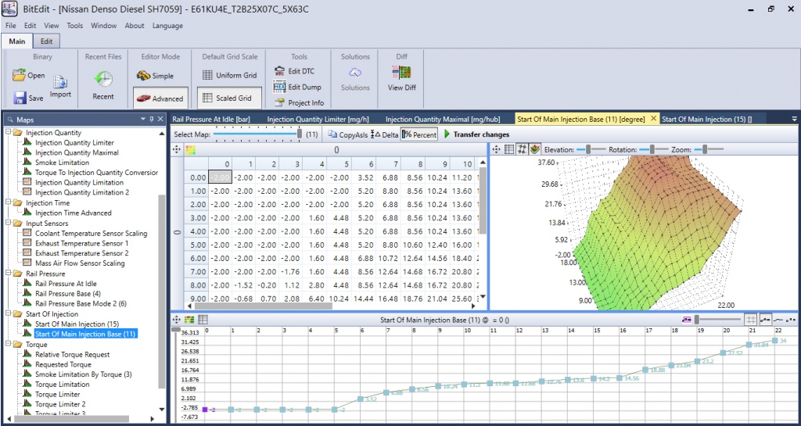Toggle Delta display mode

coord(383,134)
